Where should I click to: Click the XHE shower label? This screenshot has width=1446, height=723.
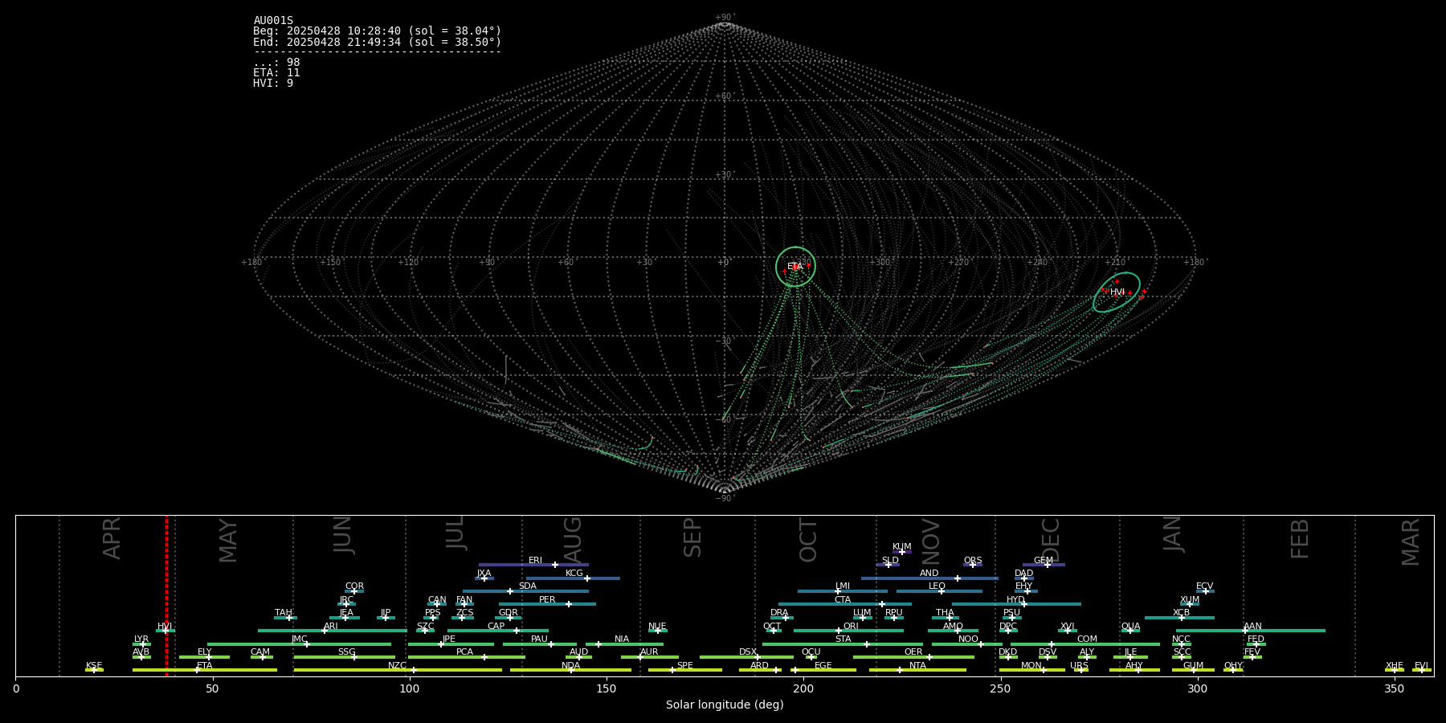tap(1395, 666)
